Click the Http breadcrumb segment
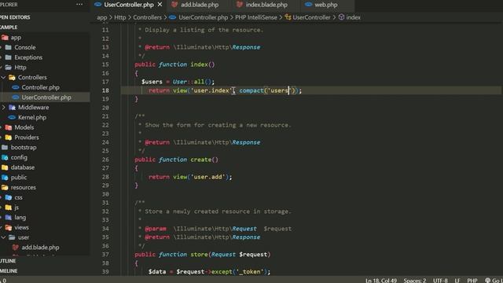 click(x=120, y=17)
